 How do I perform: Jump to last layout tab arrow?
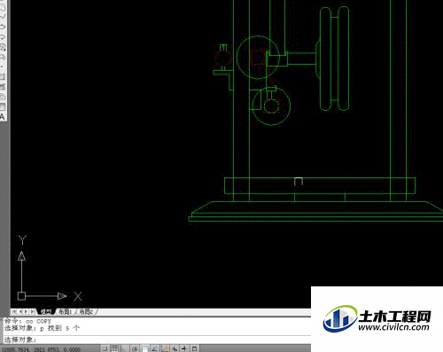coord(33,311)
